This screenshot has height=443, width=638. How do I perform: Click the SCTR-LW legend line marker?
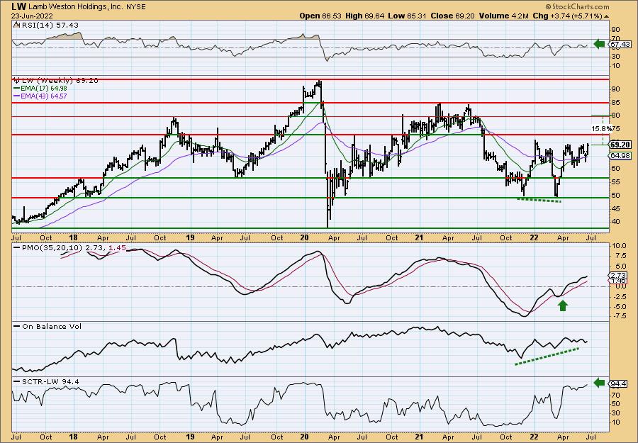pyautogui.click(x=17, y=381)
